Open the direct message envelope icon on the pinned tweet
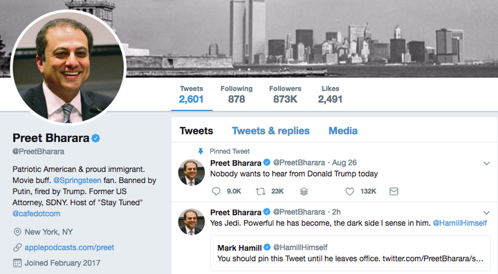 (394, 191)
